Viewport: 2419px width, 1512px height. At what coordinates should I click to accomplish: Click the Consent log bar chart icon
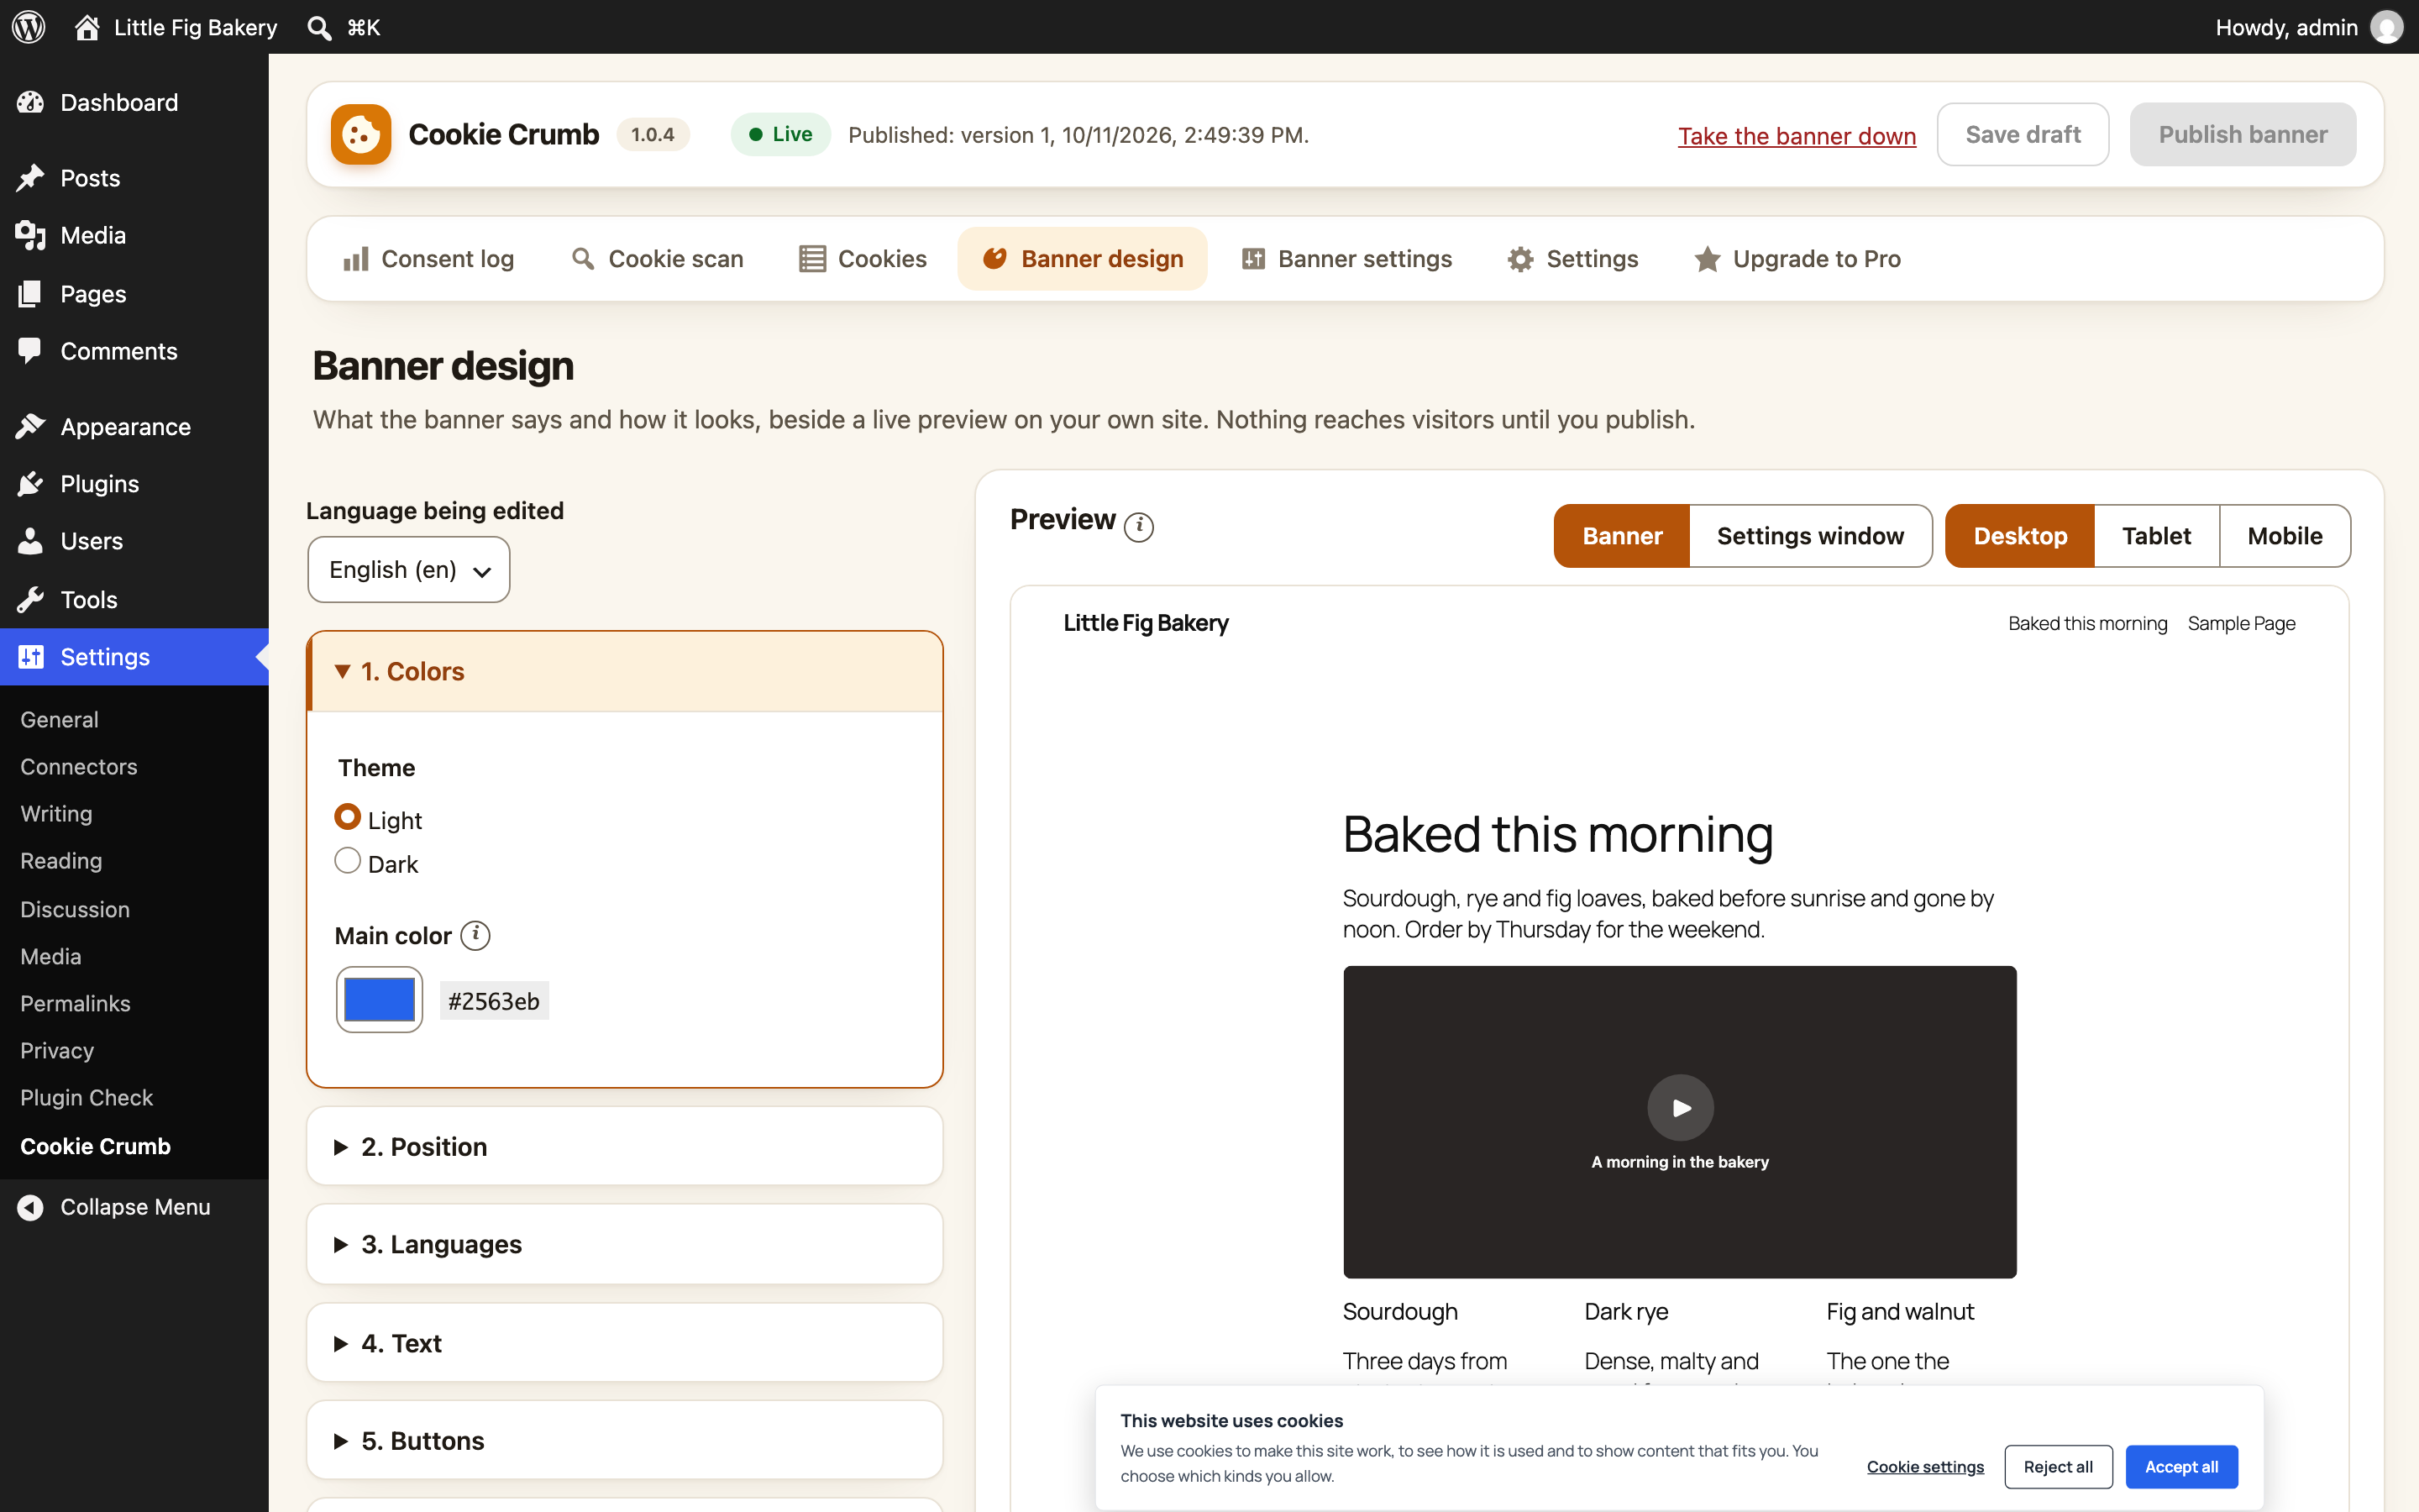[x=356, y=259]
